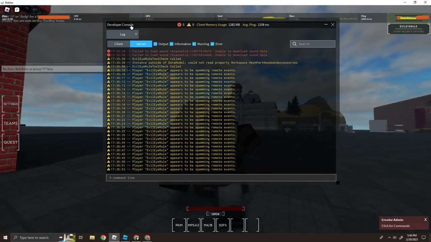The width and height of the screenshot is (431, 242).
Task: Open Google Chrome from the taskbar
Action: pyautogui.click(x=103, y=238)
